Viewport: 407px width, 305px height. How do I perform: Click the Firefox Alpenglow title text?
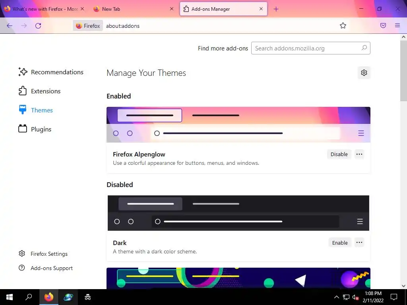[x=139, y=154]
